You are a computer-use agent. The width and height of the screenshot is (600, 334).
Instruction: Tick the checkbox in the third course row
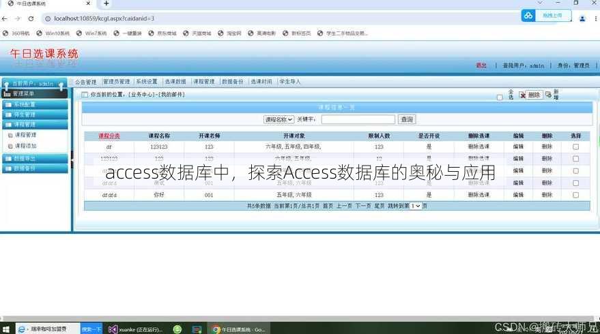coord(575,171)
